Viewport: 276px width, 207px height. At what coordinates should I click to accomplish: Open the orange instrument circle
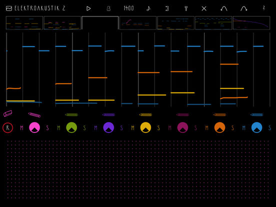(219, 127)
